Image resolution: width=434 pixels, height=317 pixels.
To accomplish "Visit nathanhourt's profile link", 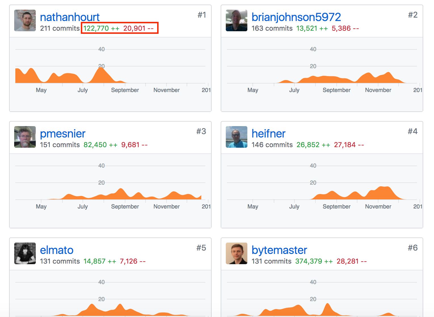I will (x=70, y=17).
